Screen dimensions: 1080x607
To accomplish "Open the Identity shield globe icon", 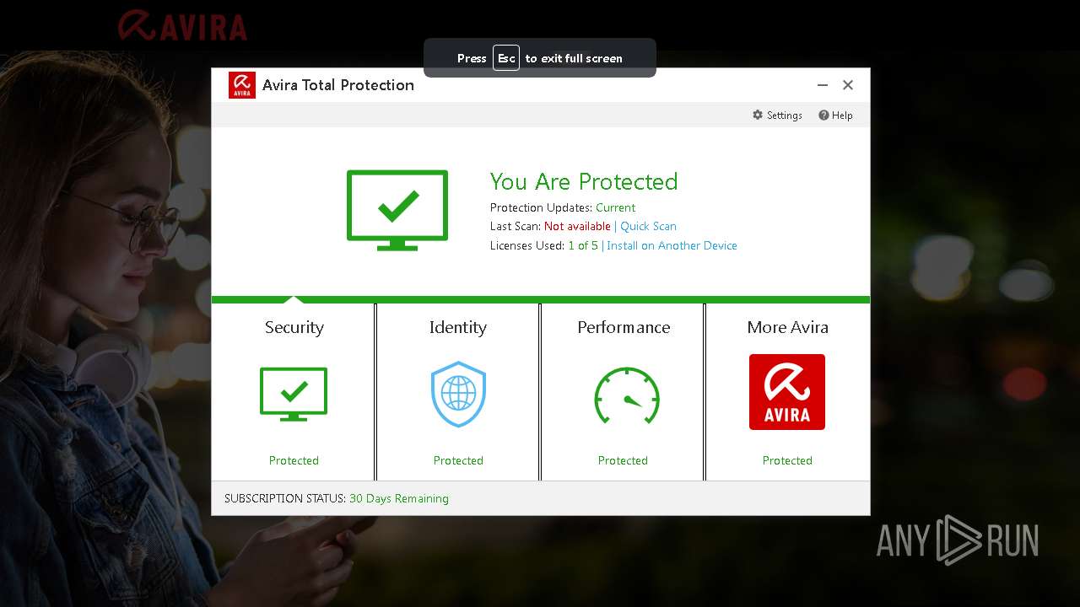I will 458,395.
